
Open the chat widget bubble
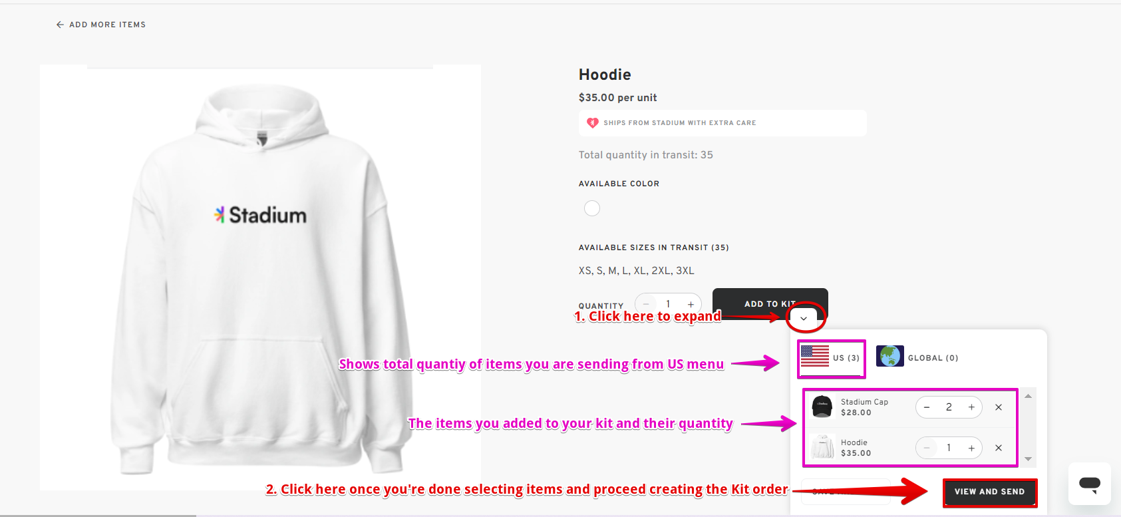[1090, 484]
